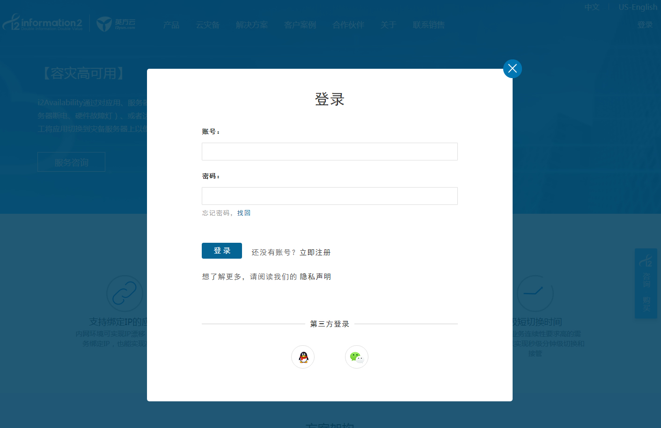Click the 账号： field label
661x428 pixels.
pos(211,131)
